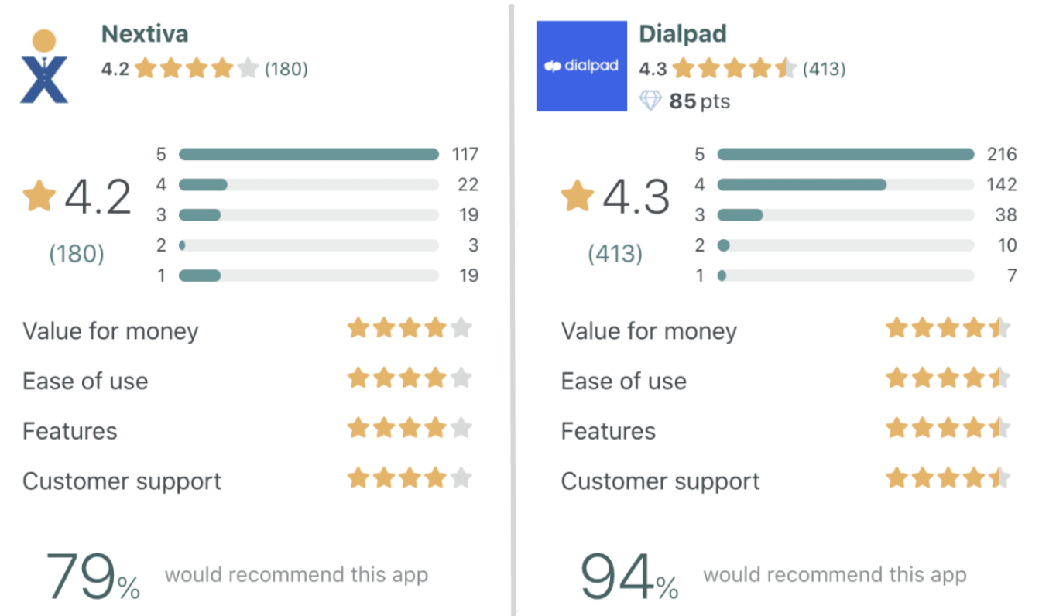
Task: Open the Dialpad product name link
Action: click(x=683, y=34)
